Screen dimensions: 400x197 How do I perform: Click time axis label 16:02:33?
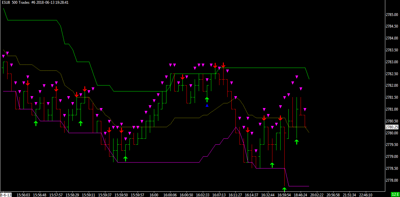(x=203, y=195)
